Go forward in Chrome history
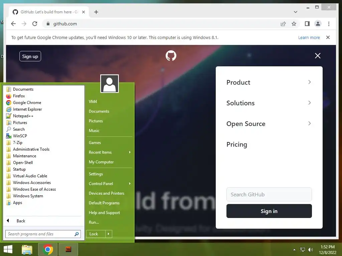Viewport: 342px width, 256px height. point(24,24)
